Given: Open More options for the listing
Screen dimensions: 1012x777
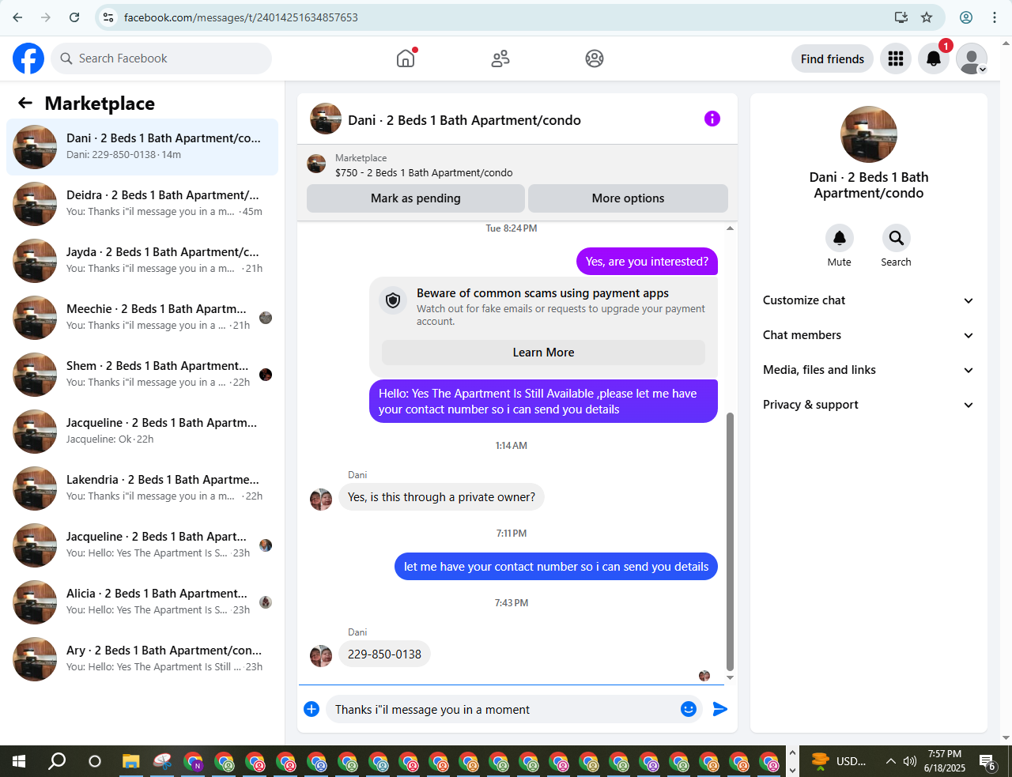Looking at the screenshot, I should coord(628,198).
